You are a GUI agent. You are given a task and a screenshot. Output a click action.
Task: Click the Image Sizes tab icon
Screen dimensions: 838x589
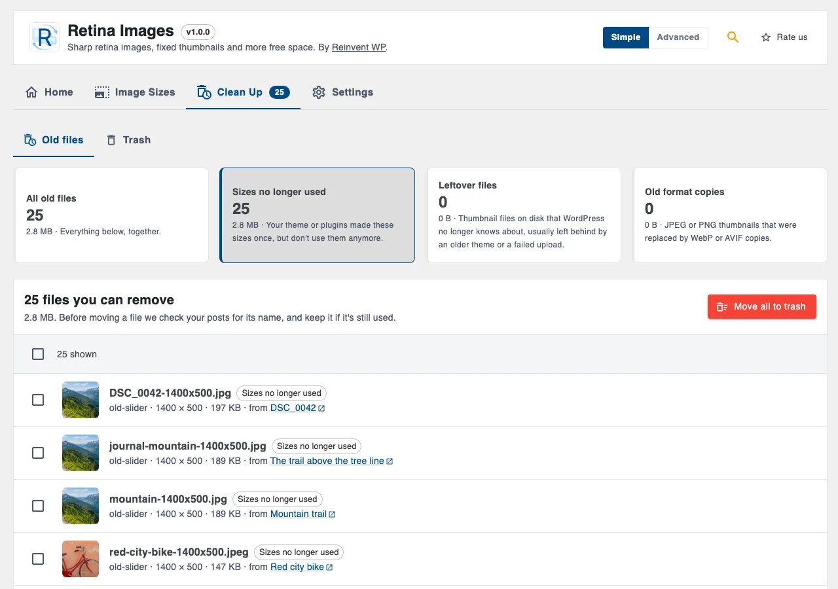tap(101, 92)
